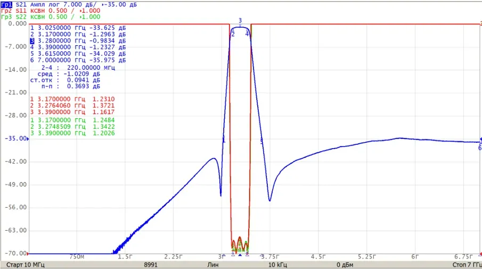Click the 750М frequency axis label
The width and height of the screenshot is (482, 269).
click(77, 256)
